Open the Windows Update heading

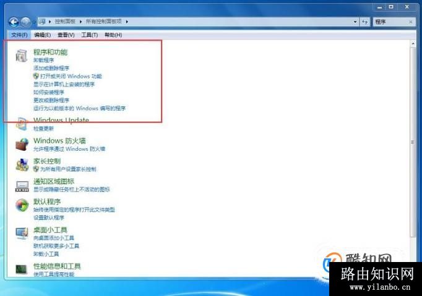click(61, 120)
